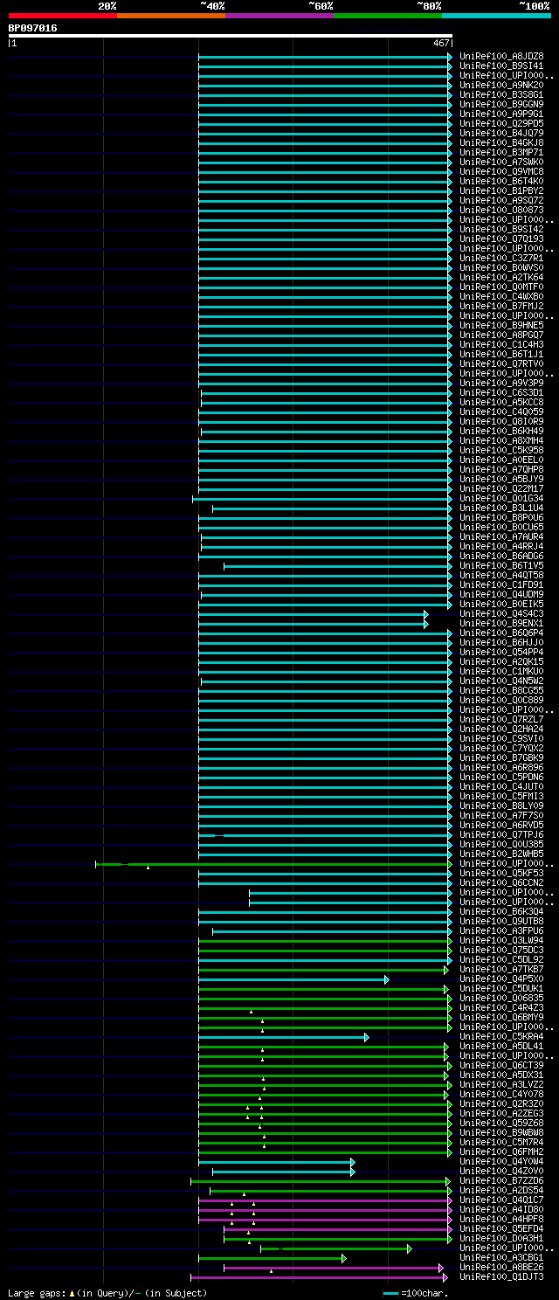
Task: Click the cyan UniRef100_Q4P5X0 alignment bar
Action: [293, 979]
